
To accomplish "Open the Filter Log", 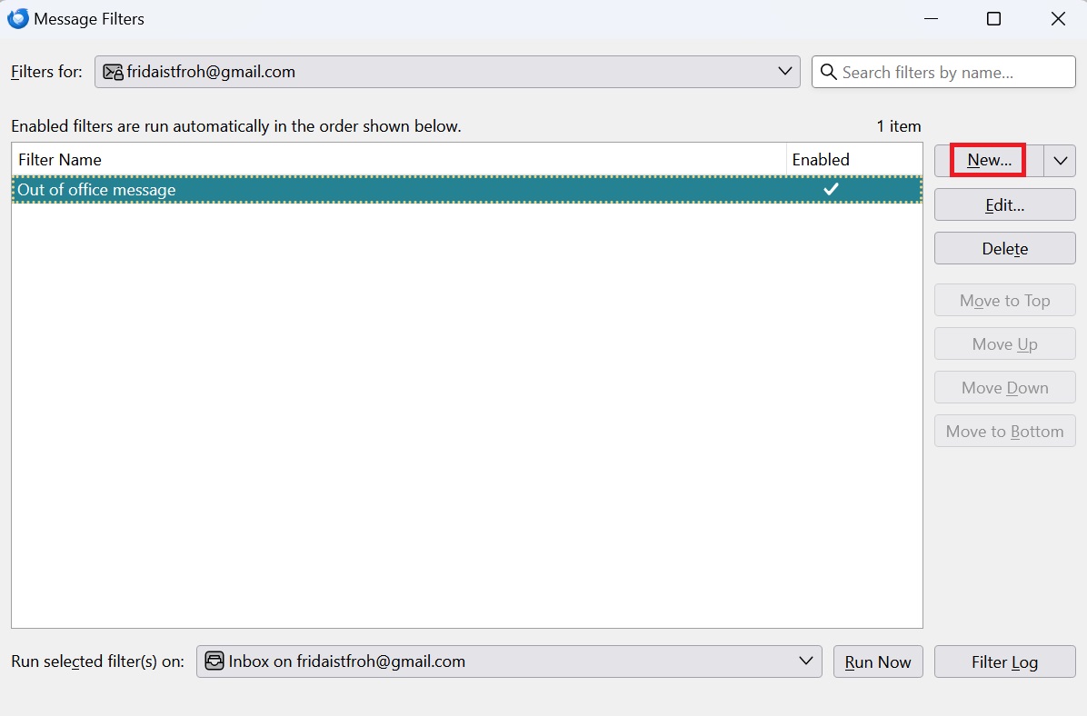I will click(x=1004, y=661).
